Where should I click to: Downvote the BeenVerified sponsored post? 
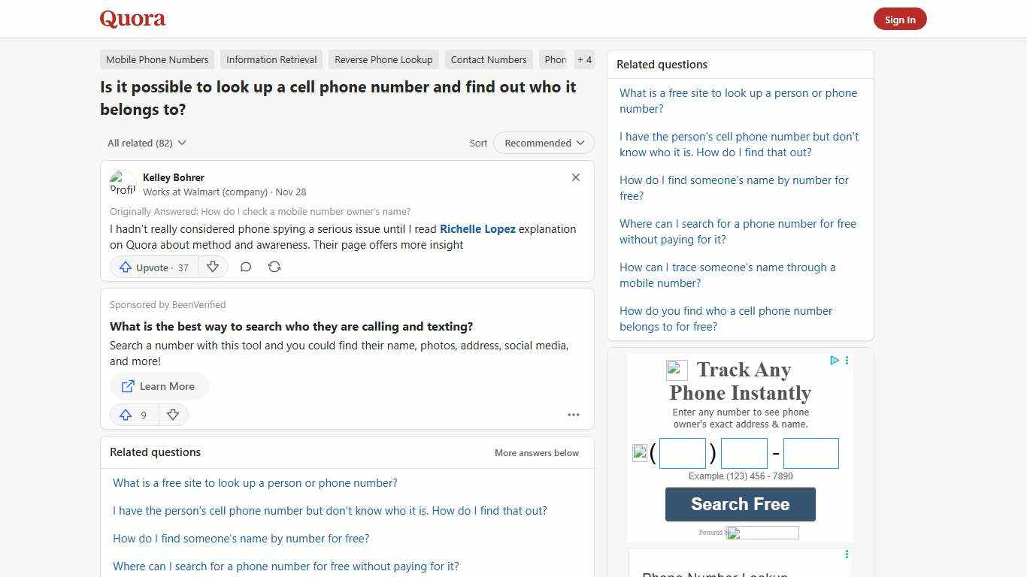173,415
